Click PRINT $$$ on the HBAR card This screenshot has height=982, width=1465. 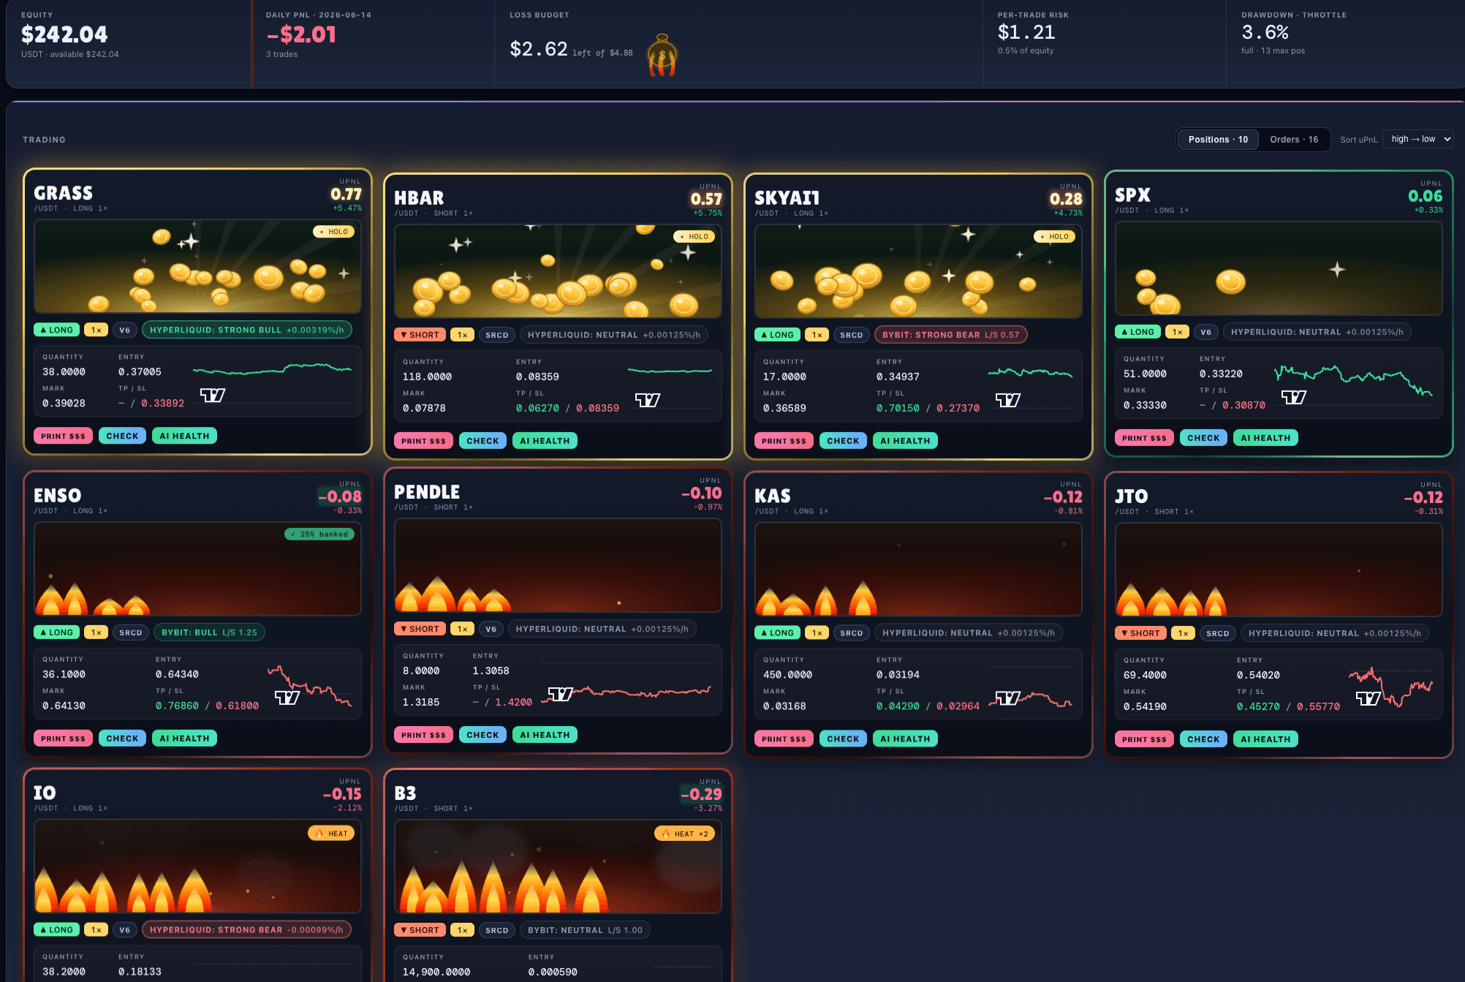pyautogui.click(x=423, y=441)
